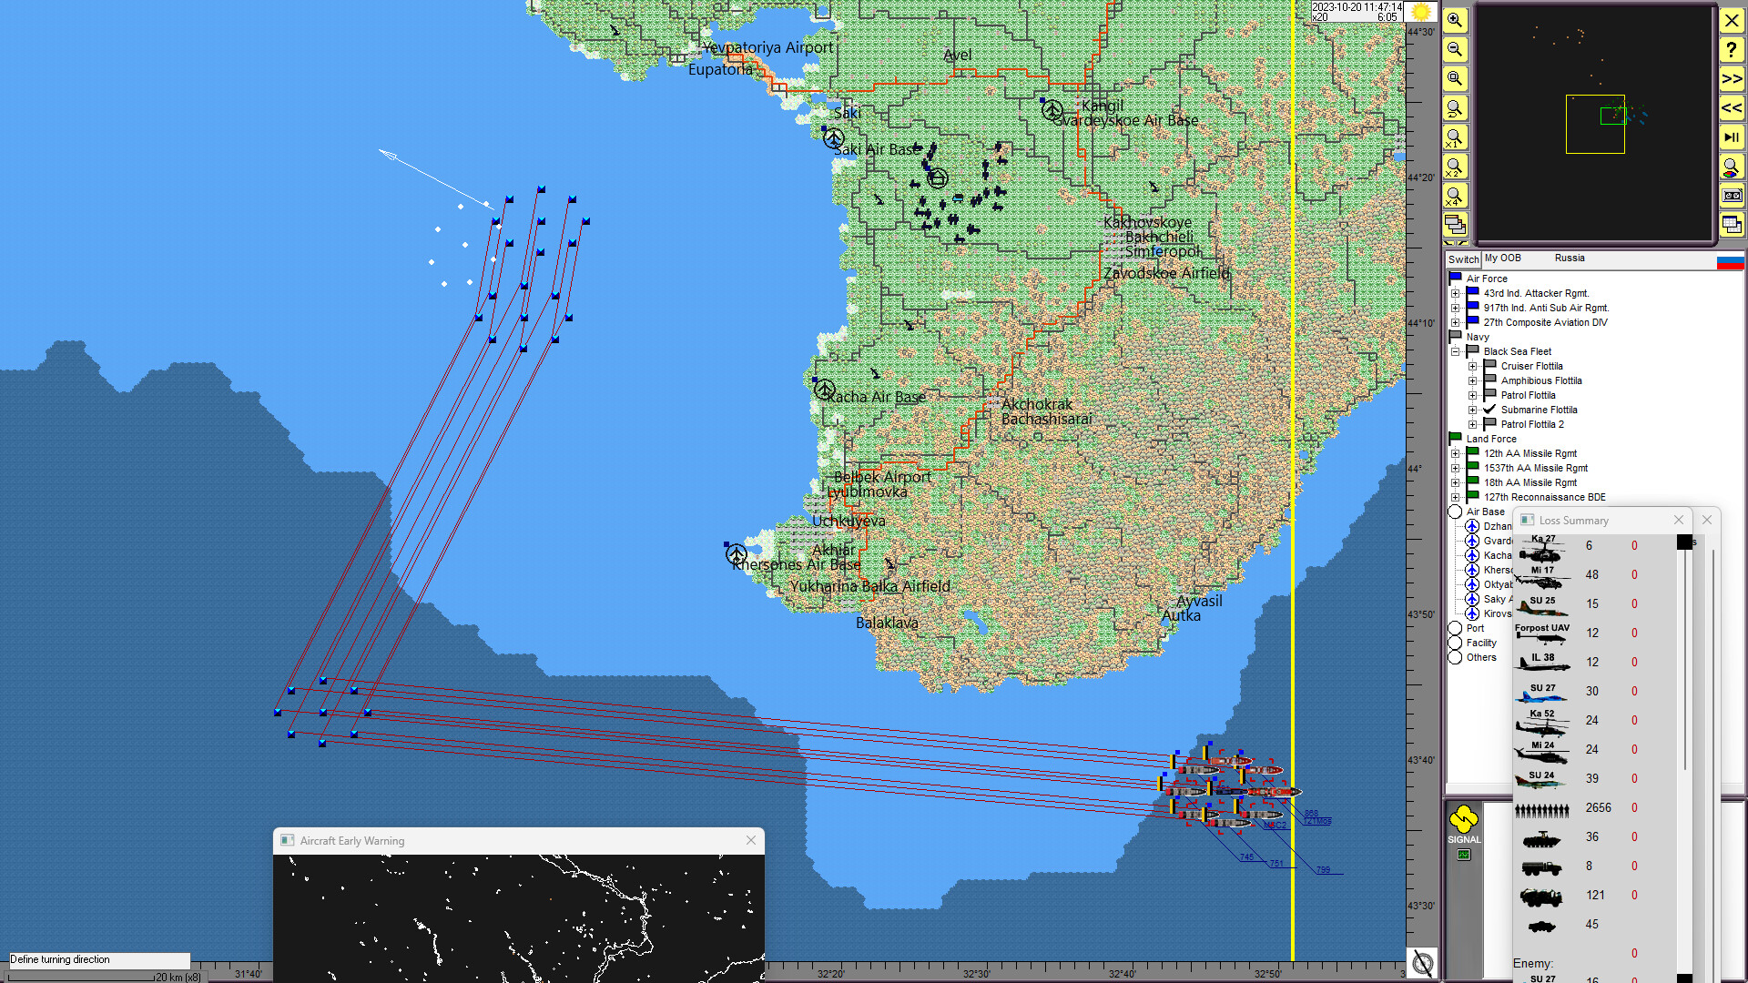1748x983 pixels.
Task: Click the Switch button above the OOB tree
Action: [x=1462, y=259]
